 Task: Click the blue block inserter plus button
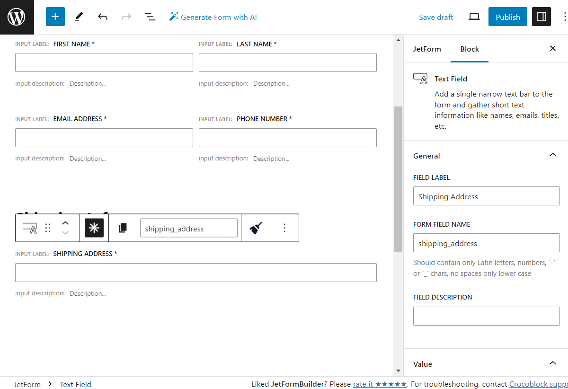coord(55,17)
